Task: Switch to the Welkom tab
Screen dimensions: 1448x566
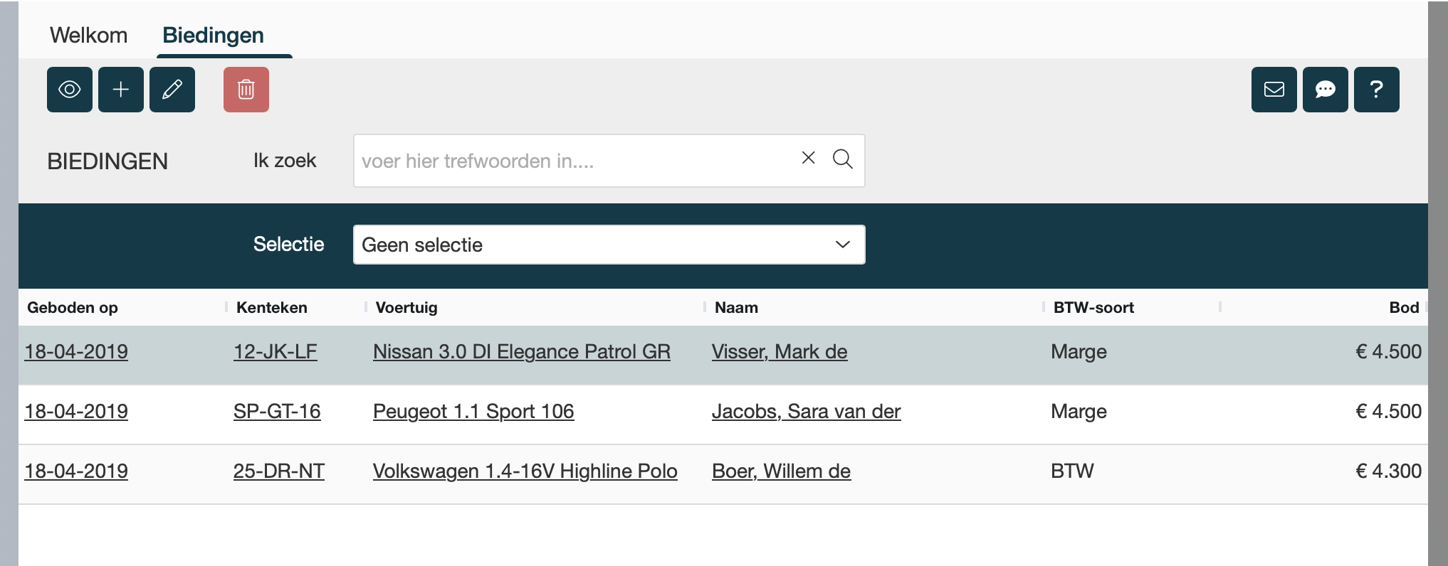Action: 89,35
